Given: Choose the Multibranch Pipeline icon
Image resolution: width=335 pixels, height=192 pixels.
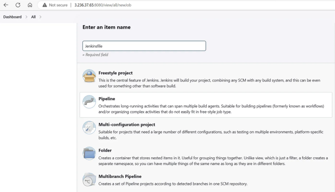Looking at the screenshot, I should (89, 179).
